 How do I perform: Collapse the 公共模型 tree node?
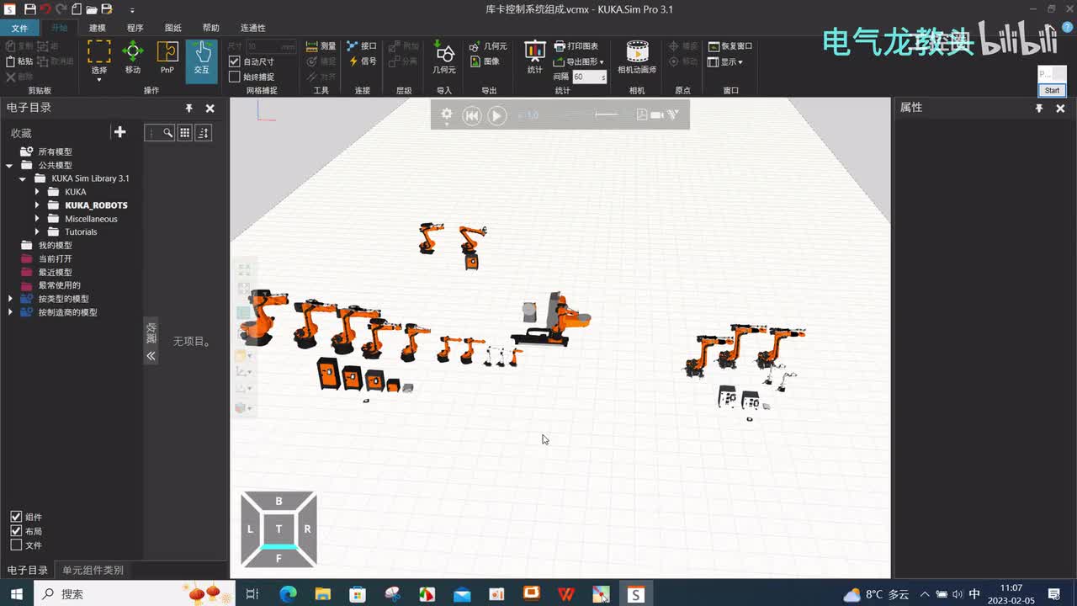click(x=10, y=165)
